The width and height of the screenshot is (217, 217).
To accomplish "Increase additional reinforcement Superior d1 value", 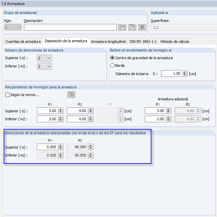I will pyautogui.click(x=168, y=109).
